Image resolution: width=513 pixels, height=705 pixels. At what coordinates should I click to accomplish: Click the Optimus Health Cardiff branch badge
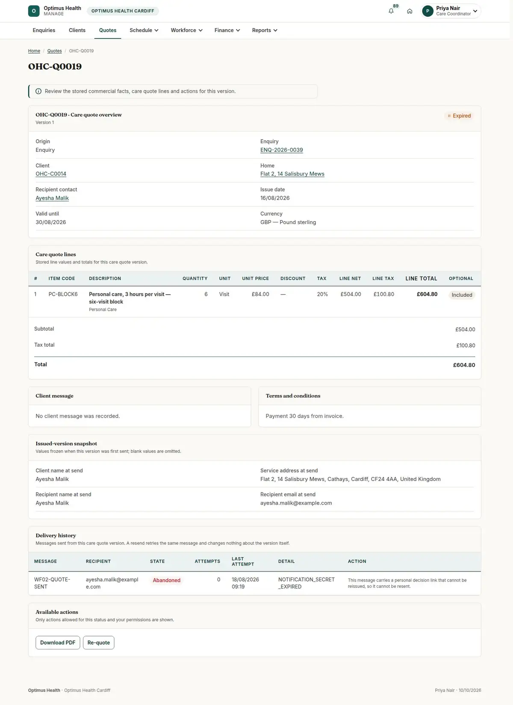pyautogui.click(x=123, y=11)
